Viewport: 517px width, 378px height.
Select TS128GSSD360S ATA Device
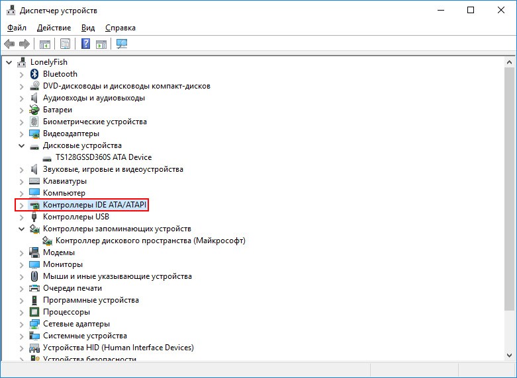pos(103,157)
